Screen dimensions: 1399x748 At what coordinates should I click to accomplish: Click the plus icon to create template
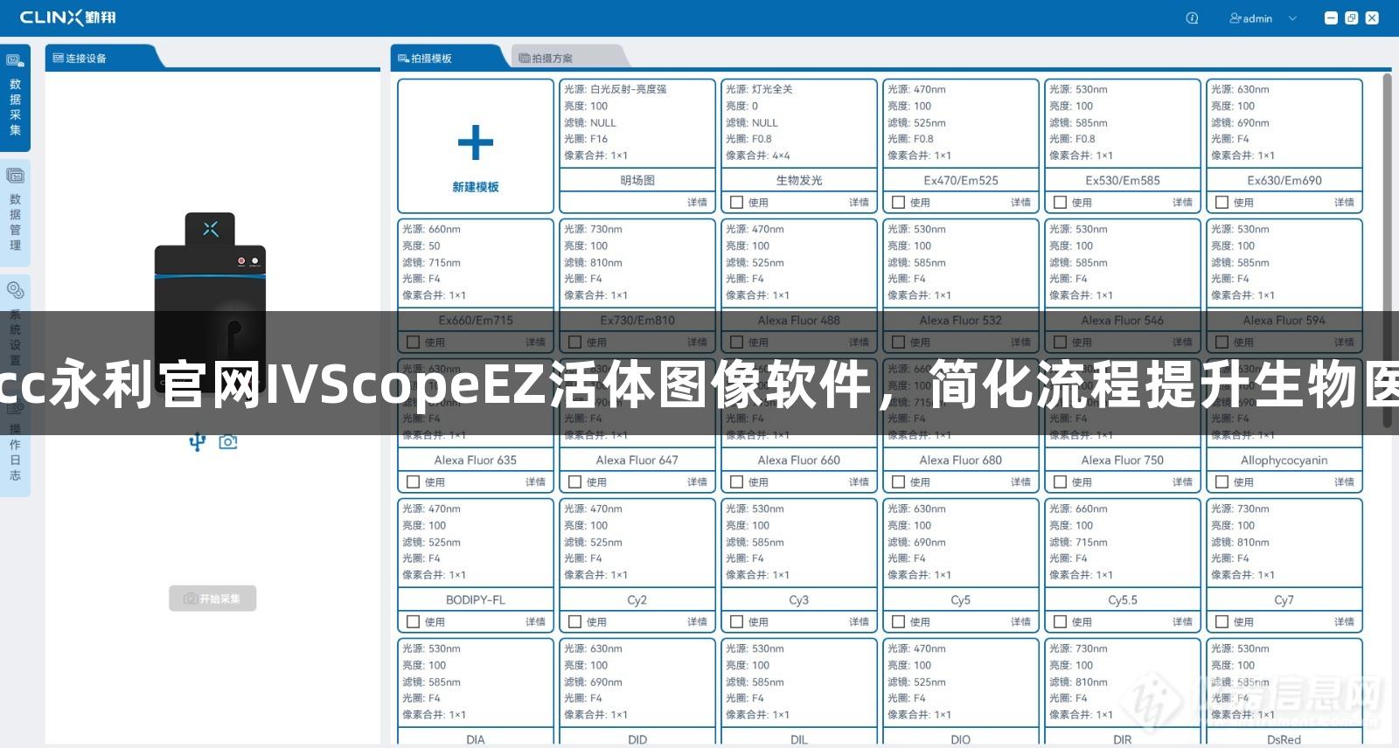(x=476, y=143)
